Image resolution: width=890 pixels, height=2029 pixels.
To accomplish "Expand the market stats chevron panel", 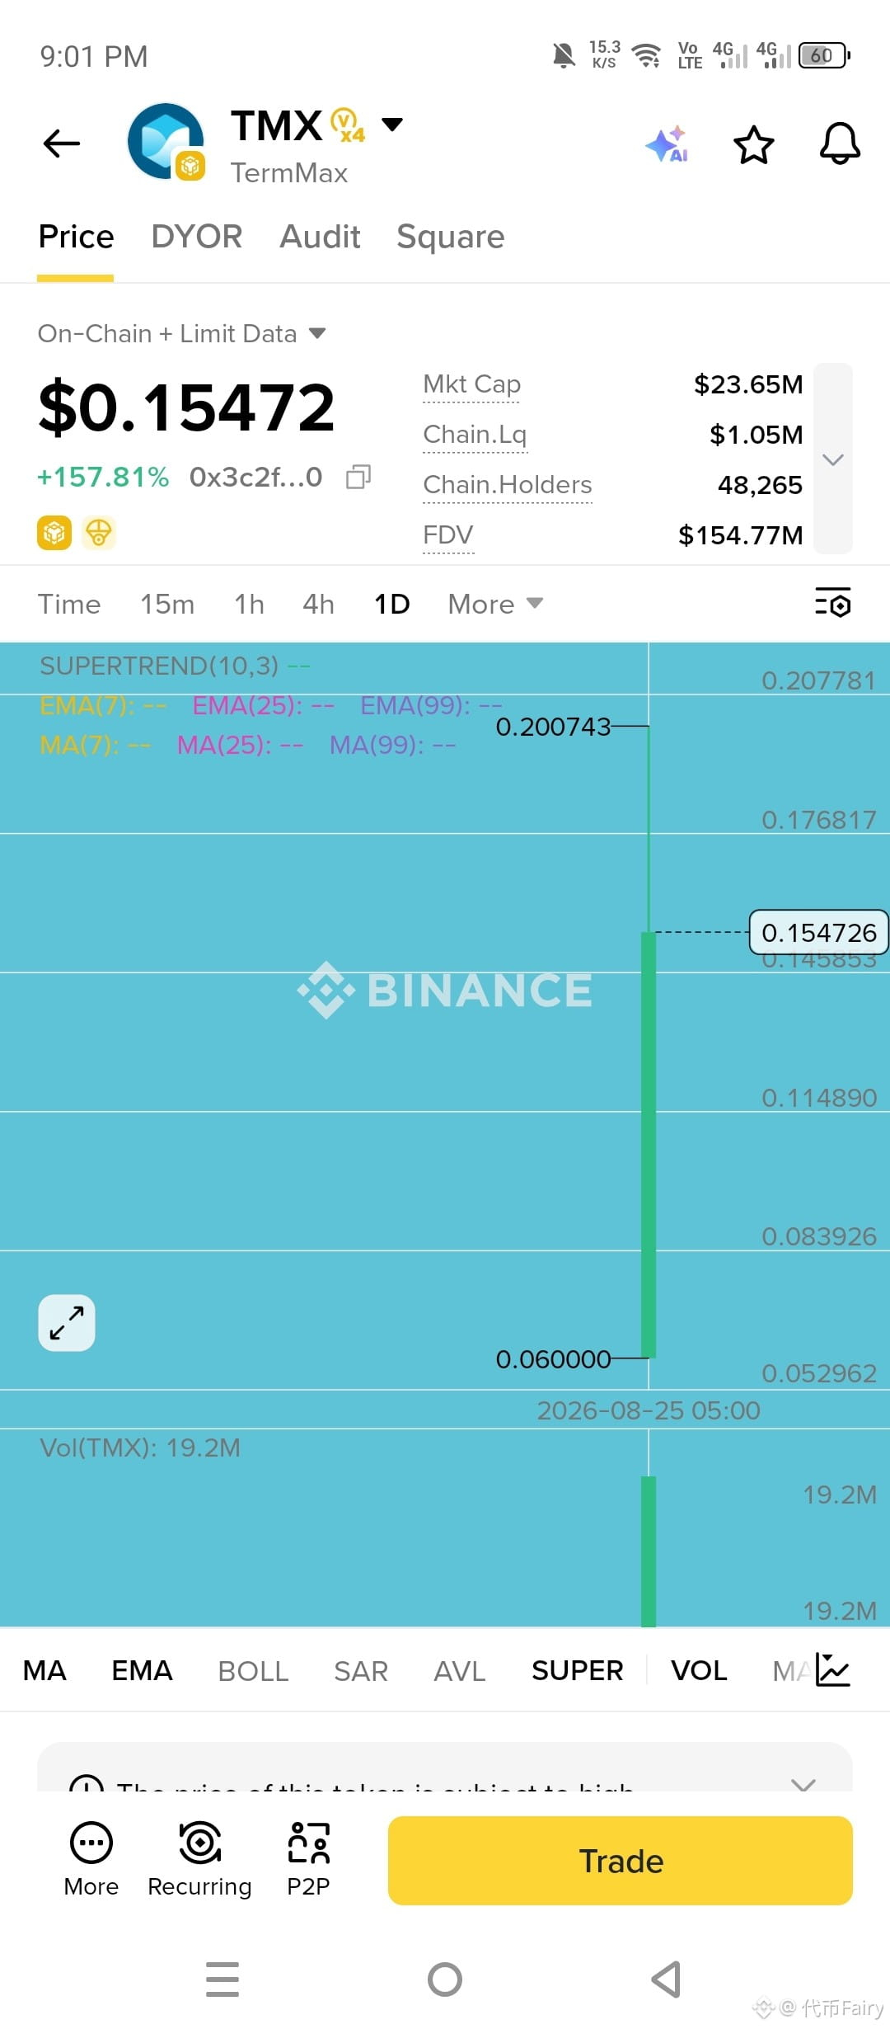I will pos(833,459).
